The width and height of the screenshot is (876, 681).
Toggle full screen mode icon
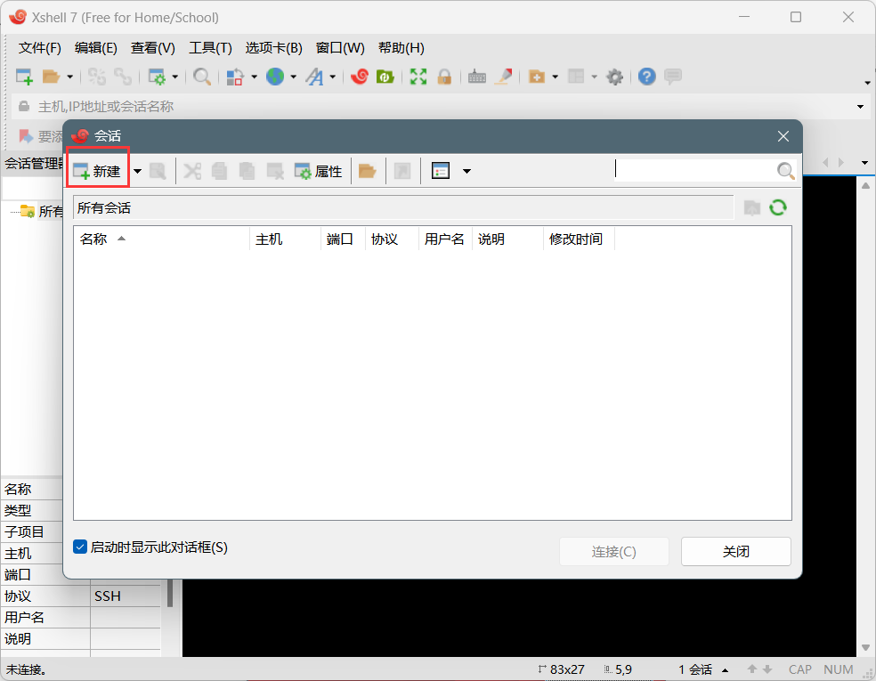(x=417, y=77)
